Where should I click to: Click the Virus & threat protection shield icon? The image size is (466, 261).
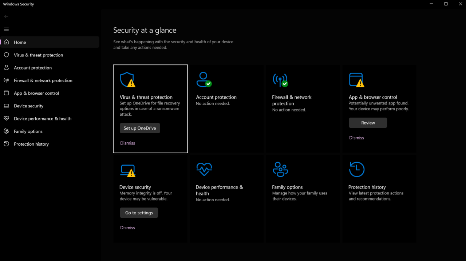point(128,79)
